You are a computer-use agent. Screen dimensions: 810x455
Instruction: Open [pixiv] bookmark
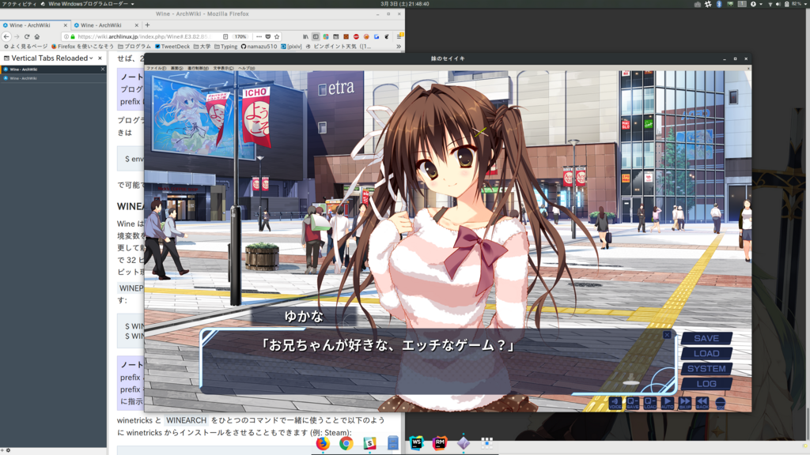click(291, 47)
